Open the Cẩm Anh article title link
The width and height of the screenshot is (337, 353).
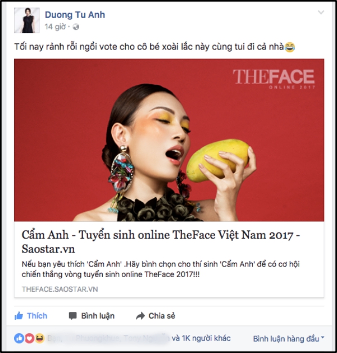(x=161, y=242)
